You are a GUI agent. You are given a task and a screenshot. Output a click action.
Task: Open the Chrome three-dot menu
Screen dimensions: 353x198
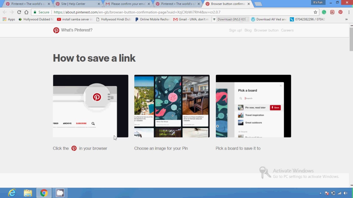click(349, 12)
